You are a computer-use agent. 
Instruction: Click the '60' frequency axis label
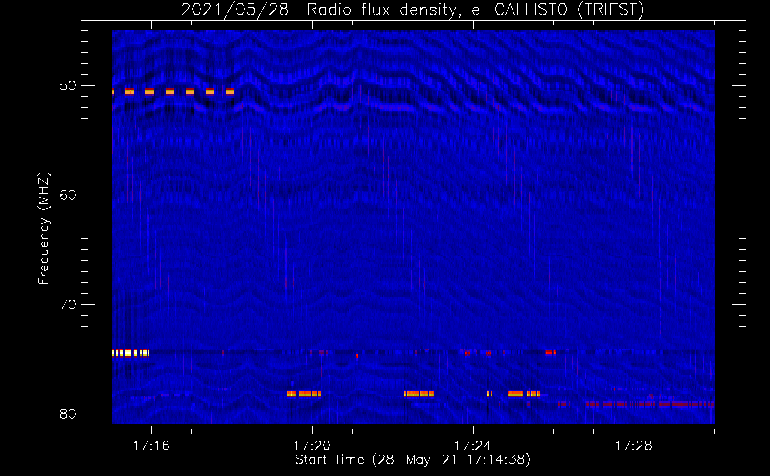tap(68, 195)
